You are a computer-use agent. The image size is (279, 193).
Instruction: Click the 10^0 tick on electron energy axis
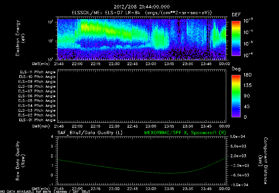tap(50, 59)
